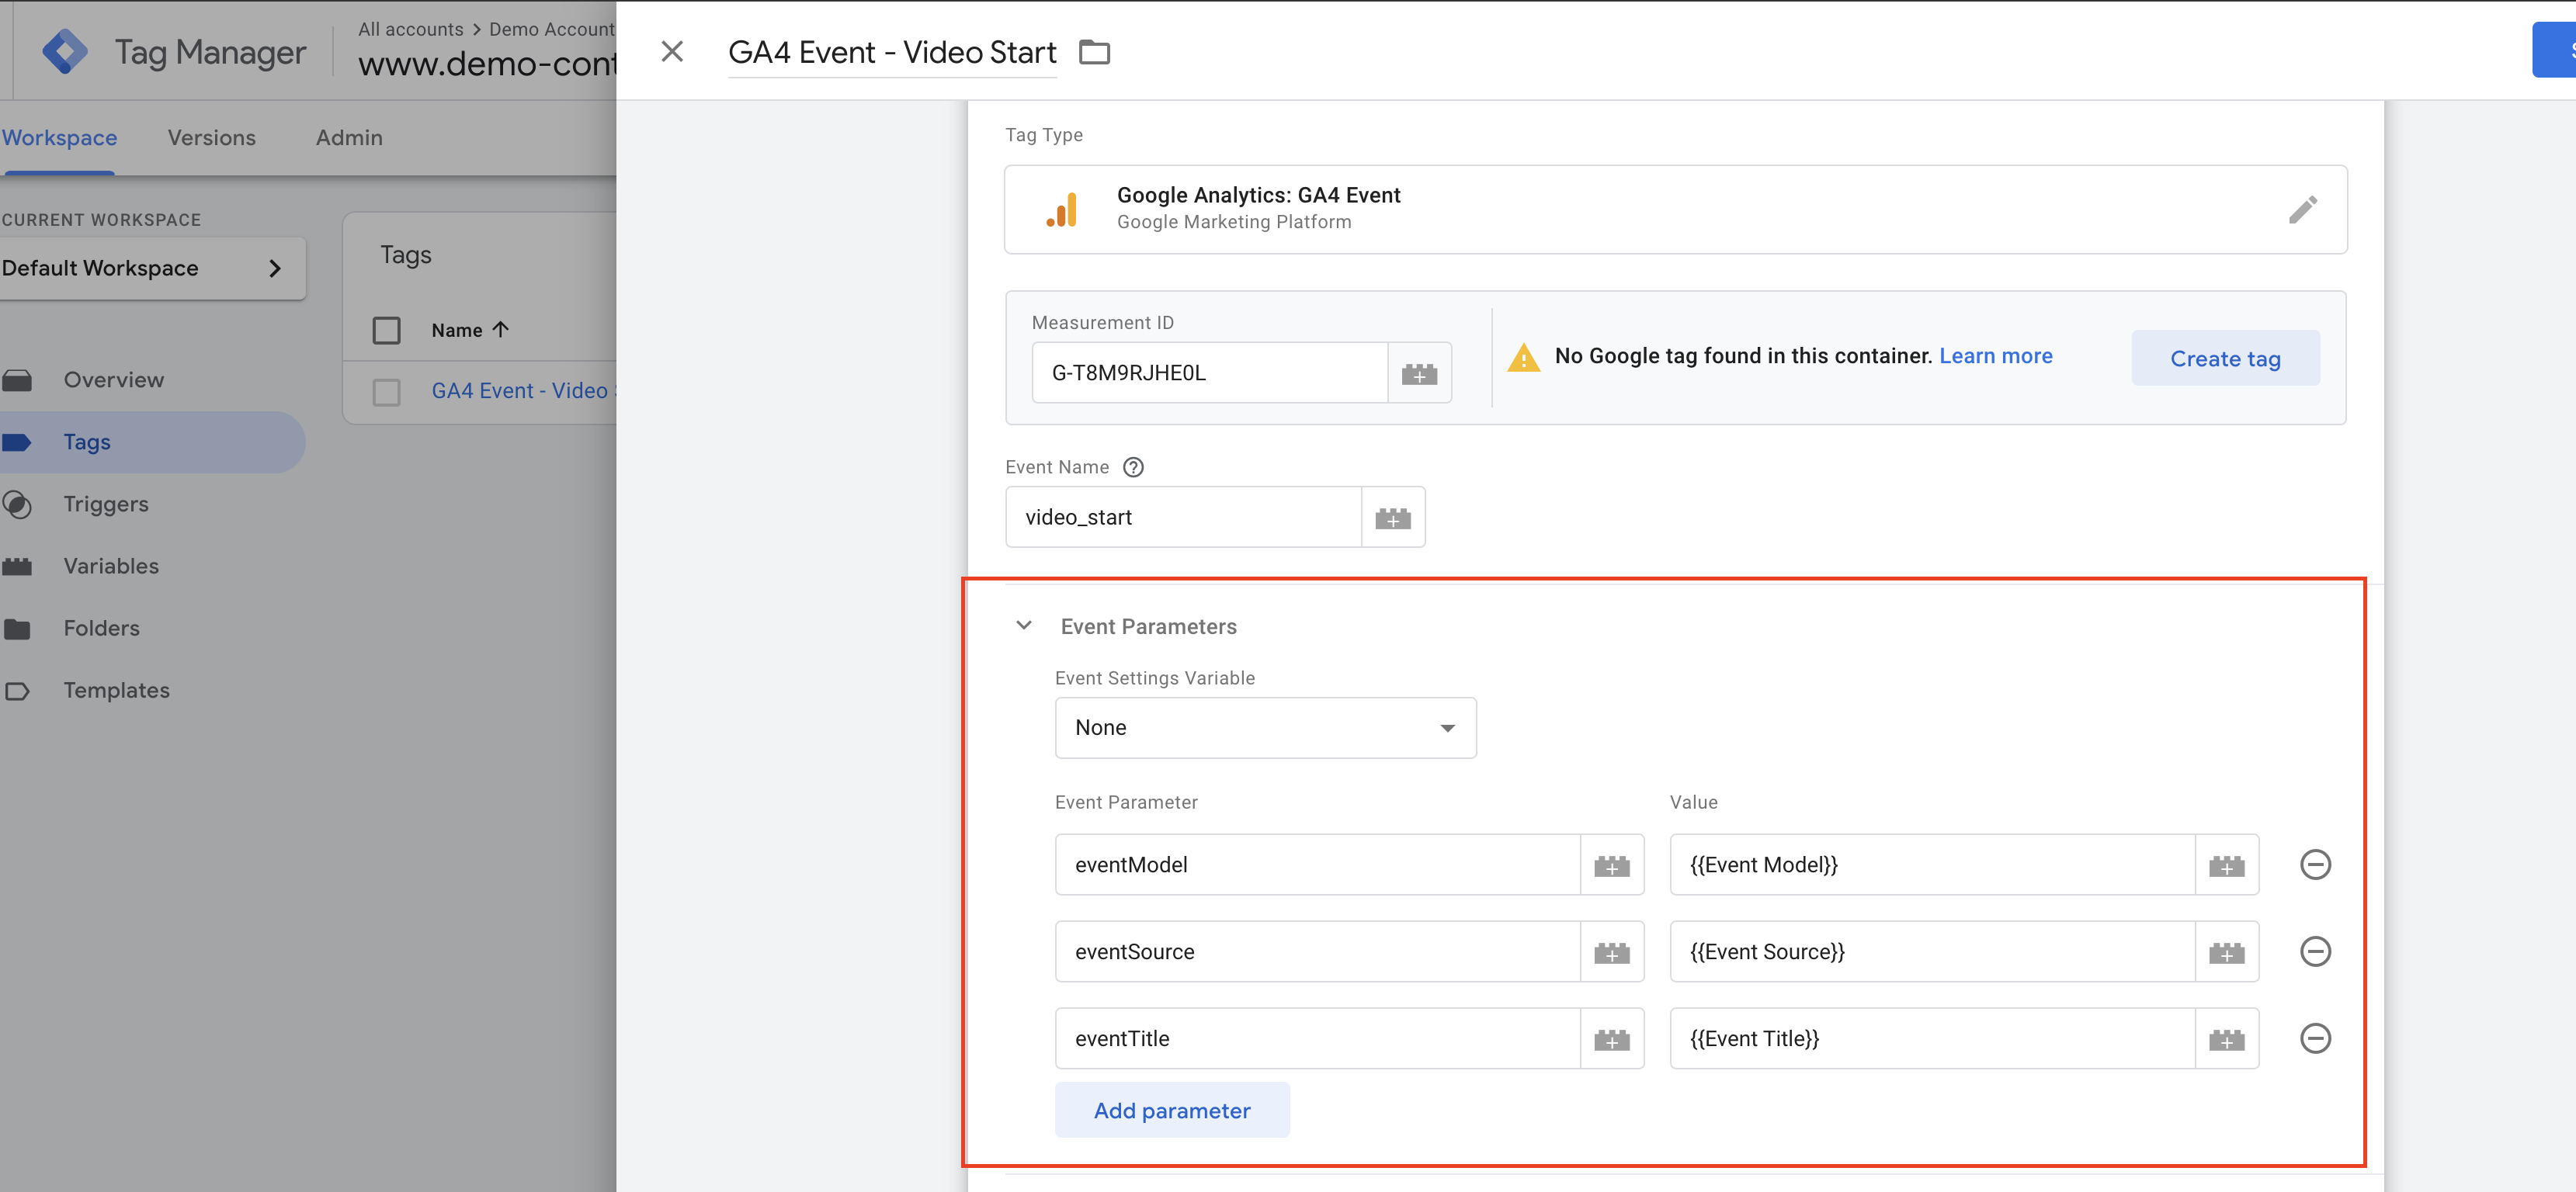Remove the eventSource parameter row
Screen dimensions: 2576x1192
click(2316, 952)
